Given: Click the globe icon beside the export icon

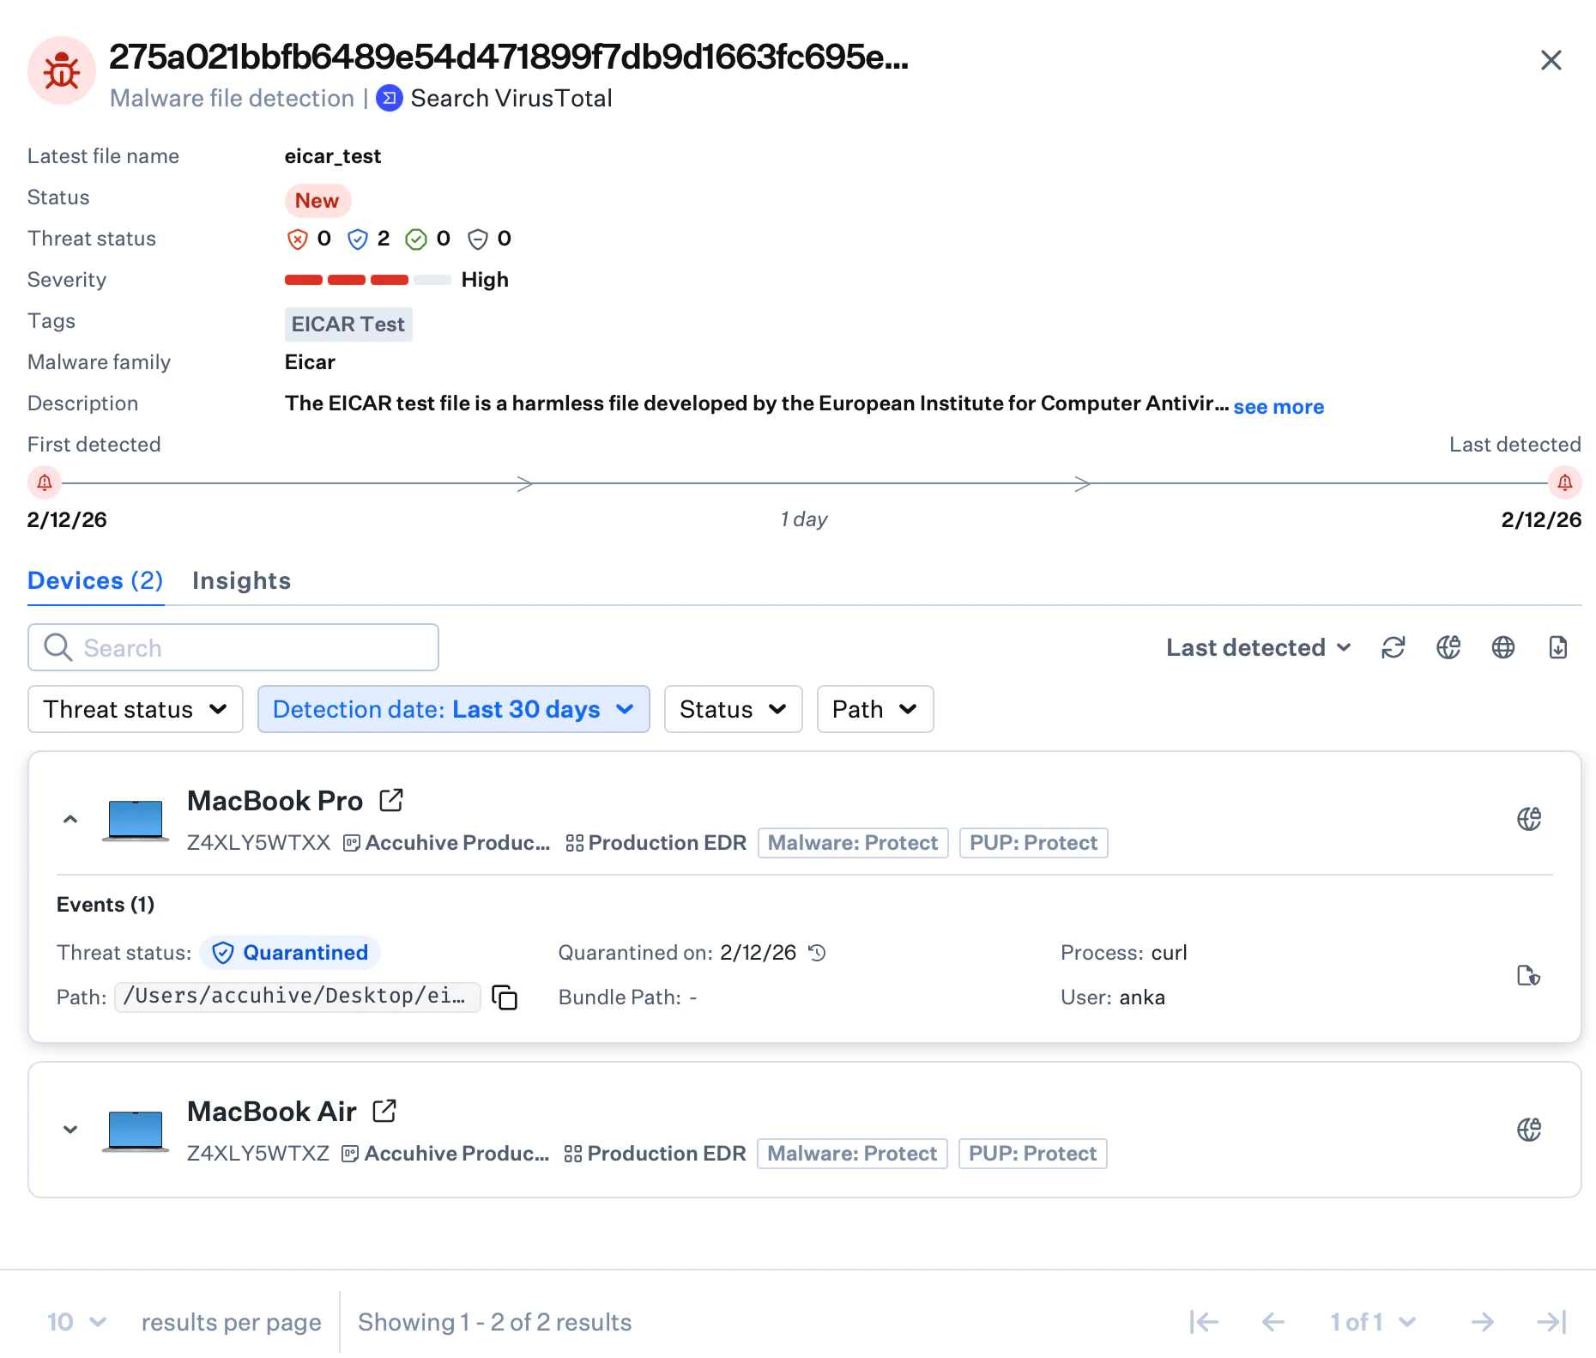Looking at the screenshot, I should coord(1502,647).
